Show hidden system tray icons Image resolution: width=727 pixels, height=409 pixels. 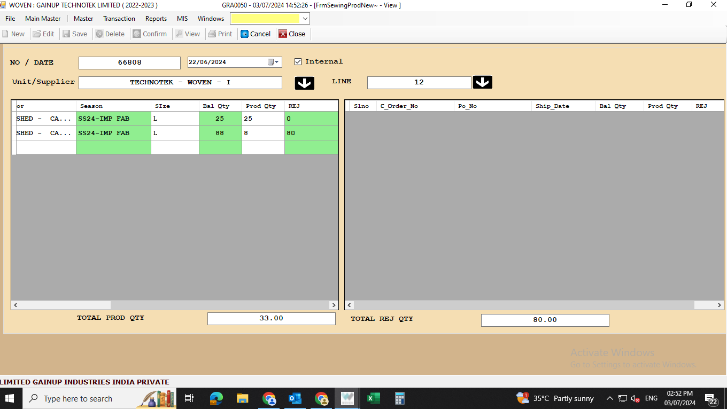point(609,398)
